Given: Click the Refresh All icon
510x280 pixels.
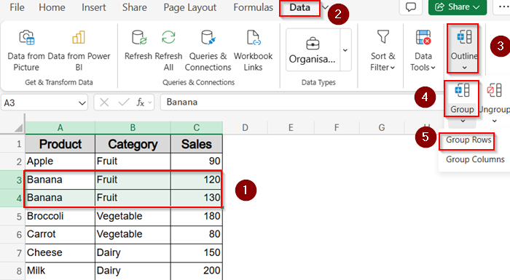Looking at the screenshot, I should click(x=168, y=37).
